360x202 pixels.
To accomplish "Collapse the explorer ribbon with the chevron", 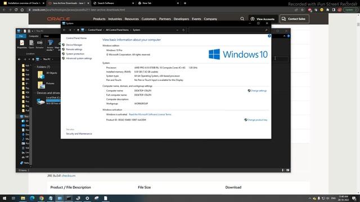I will (x=284, y=36).
